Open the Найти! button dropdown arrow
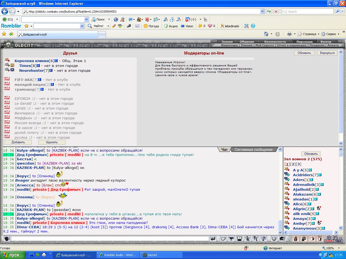This screenshot has height=259, width=346. pyautogui.click(x=108, y=26)
